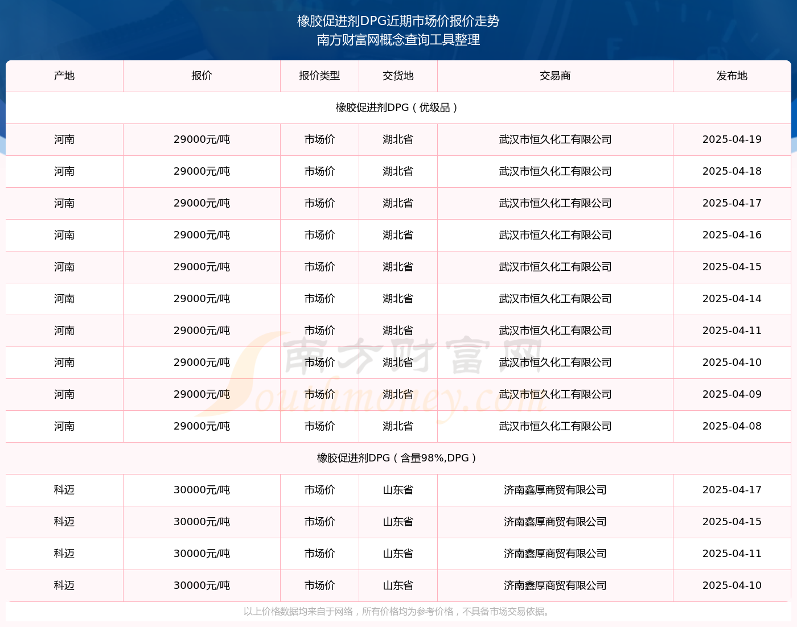This screenshot has height=627, width=797.
Task: Click the 交易商 column header
Action: (x=555, y=76)
